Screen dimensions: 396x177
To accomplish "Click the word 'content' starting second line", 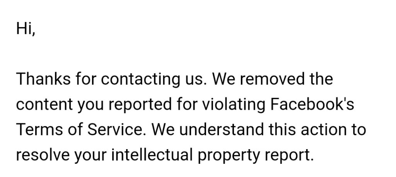I will (x=44, y=104).
